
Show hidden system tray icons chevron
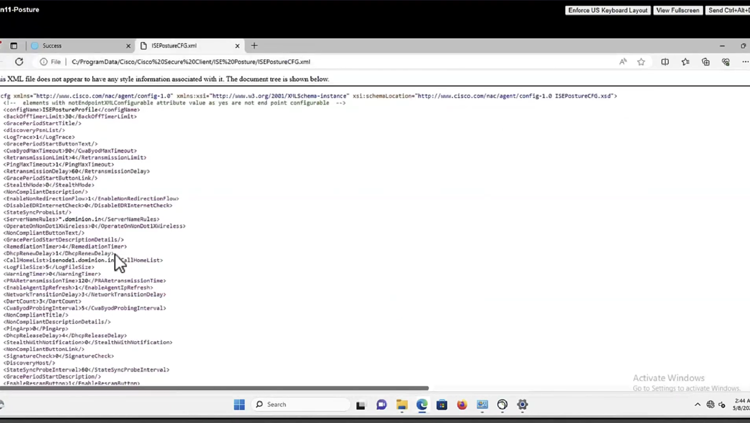tap(697, 405)
